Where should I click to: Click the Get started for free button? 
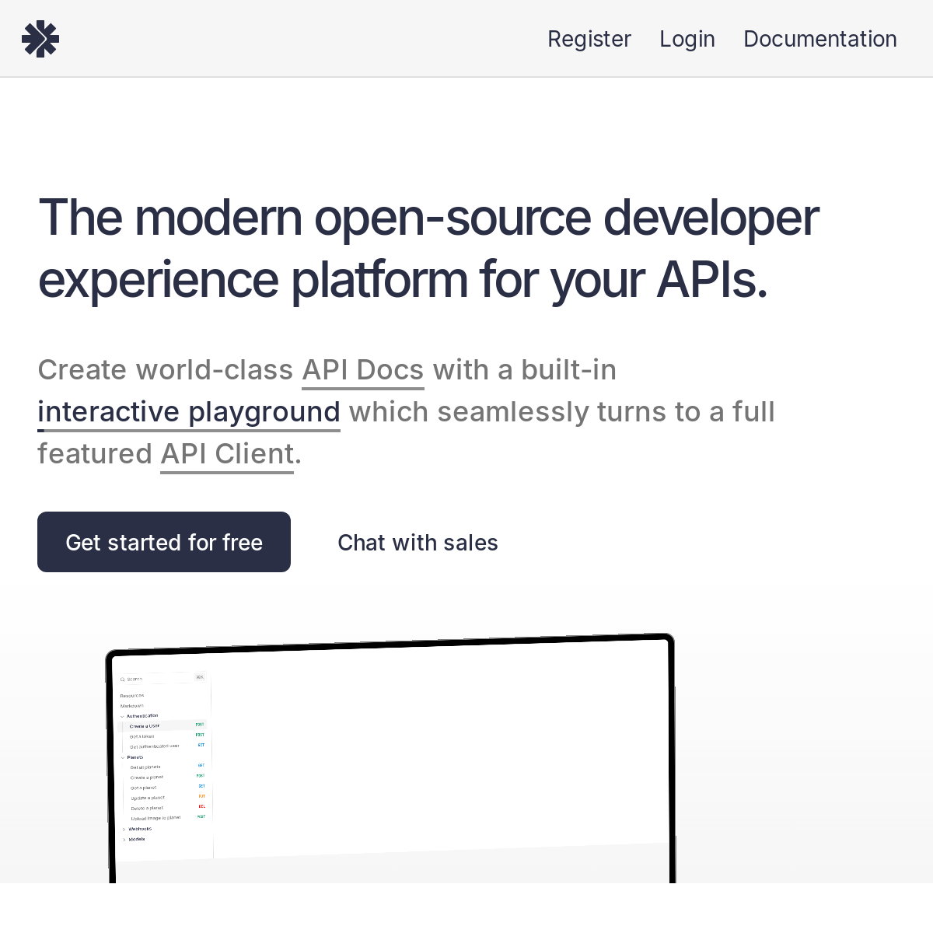[x=164, y=542]
